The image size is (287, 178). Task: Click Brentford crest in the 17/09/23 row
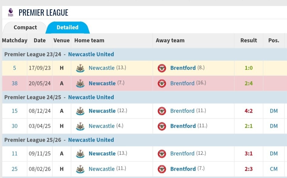coord(162,68)
